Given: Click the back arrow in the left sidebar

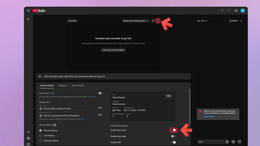Looking at the screenshot, I should (28, 19).
